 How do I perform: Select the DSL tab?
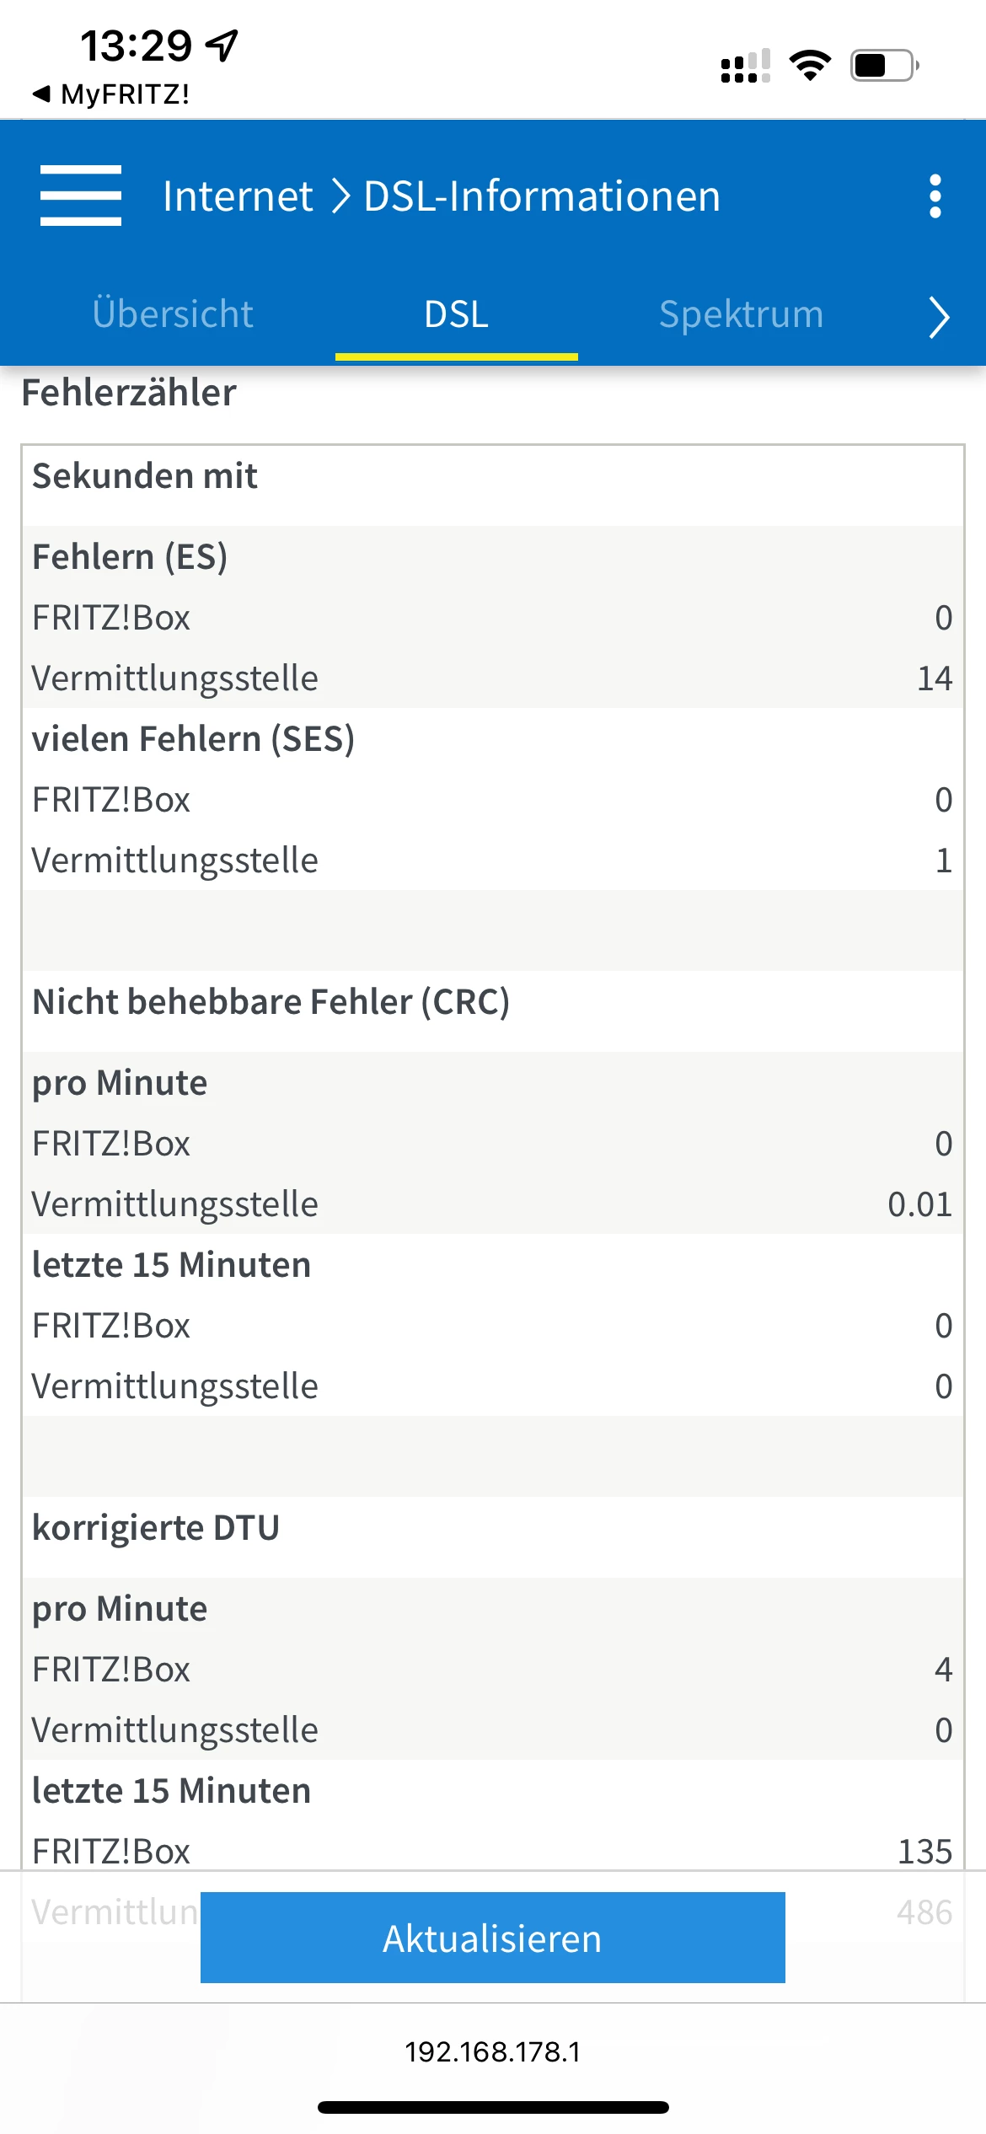coord(456,314)
